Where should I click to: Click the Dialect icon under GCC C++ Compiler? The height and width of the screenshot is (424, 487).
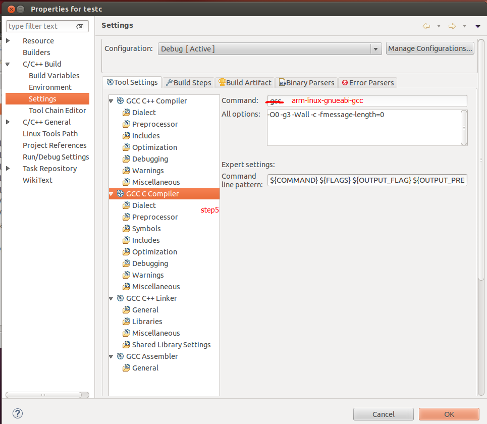(x=126, y=113)
